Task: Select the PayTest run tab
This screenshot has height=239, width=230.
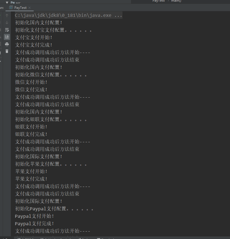Action: 20,8
